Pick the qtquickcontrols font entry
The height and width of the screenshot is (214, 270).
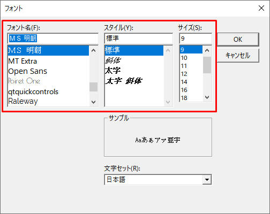(48, 91)
